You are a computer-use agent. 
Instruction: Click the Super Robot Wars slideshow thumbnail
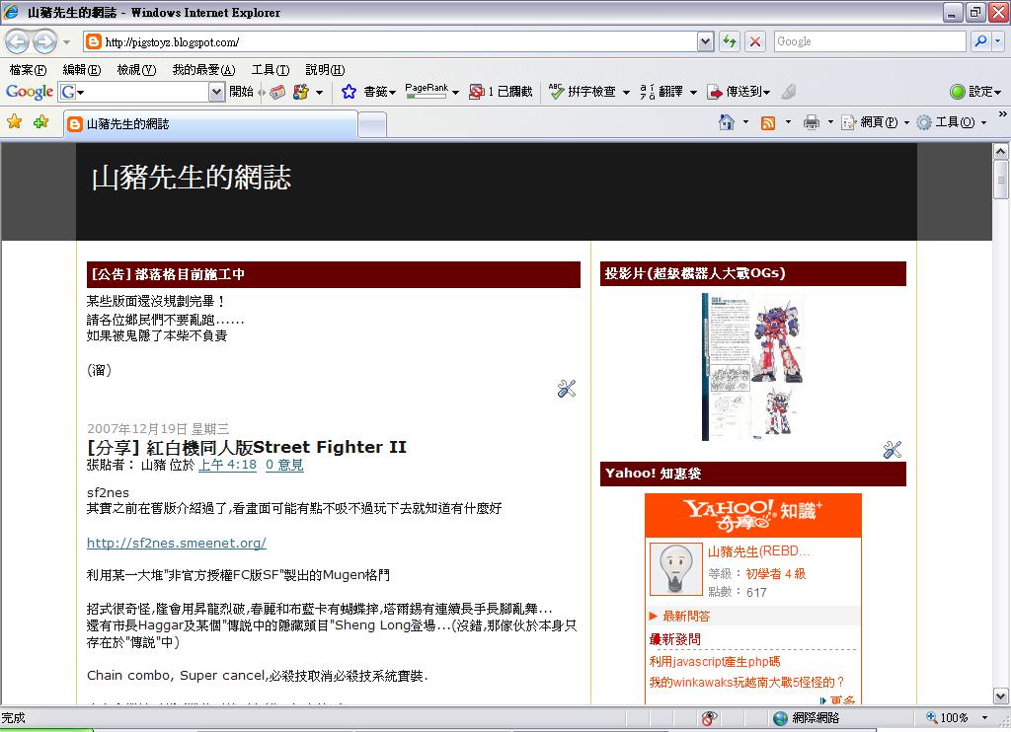coord(752,366)
